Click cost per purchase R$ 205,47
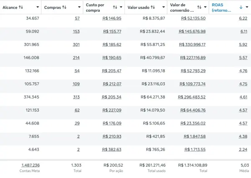 pyautogui.click(x=112, y=71)
